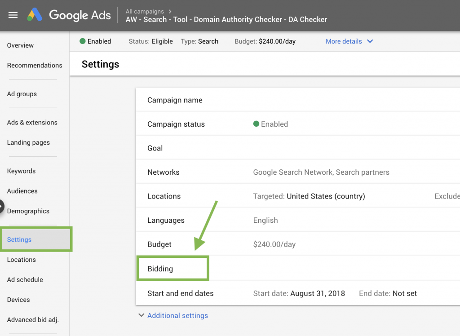
Task: Open Demographics in the sidebar
Action: click(x=28, y=211)
